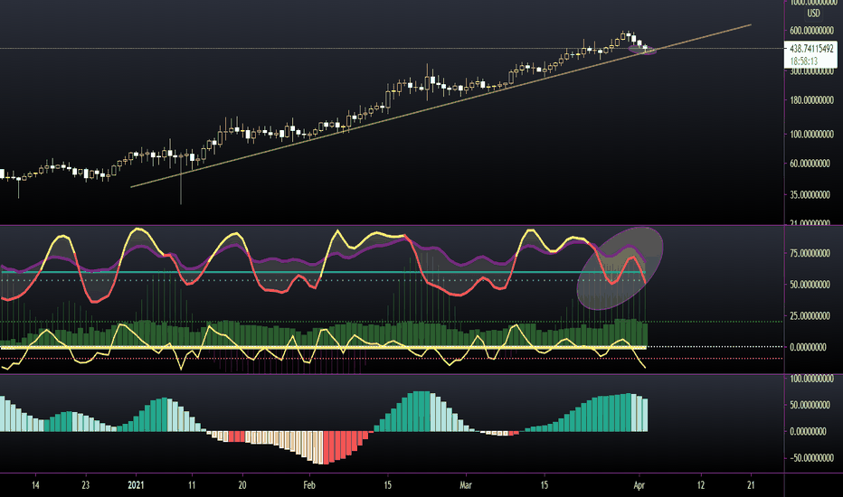Click the 21 date label on time axis
This screenshot has height=497, width=843.
751,485
